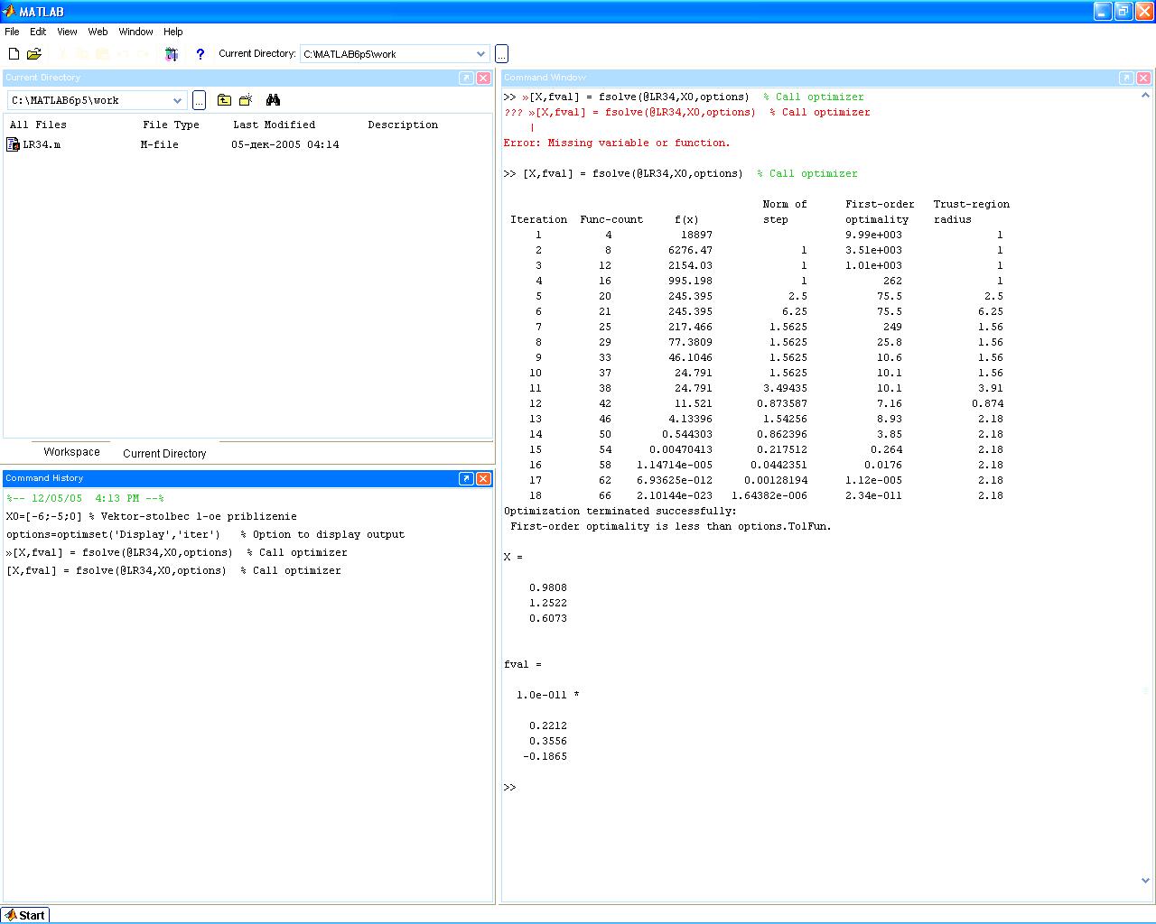Close the Command History panel
The height and width of the screenshot is (924, 1156).
click(483, 478)
